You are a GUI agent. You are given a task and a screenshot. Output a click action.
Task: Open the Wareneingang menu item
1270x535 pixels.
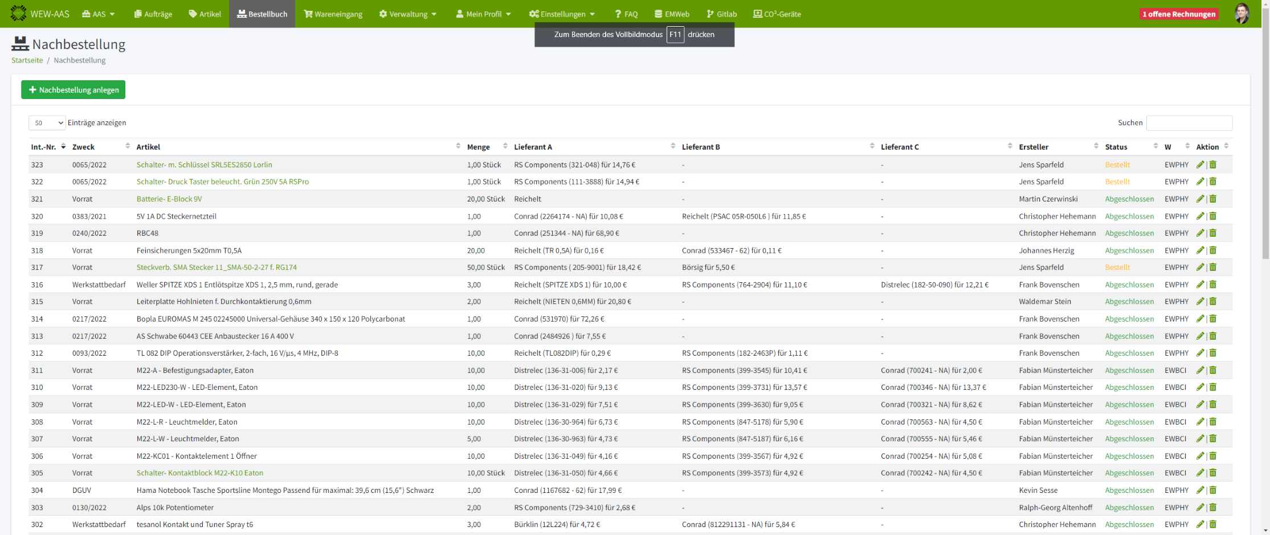tap(333, 14)
